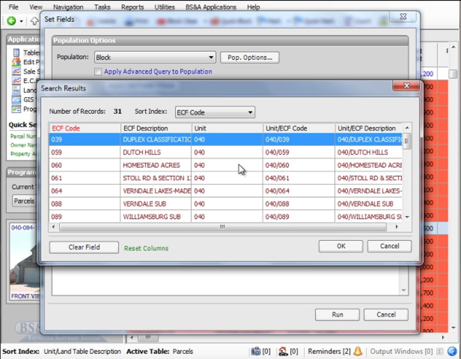This screenshot has width=461, height=359.
Task: Click the results list vertical scrollbar up arrow
Action: (x=407, y=128)
